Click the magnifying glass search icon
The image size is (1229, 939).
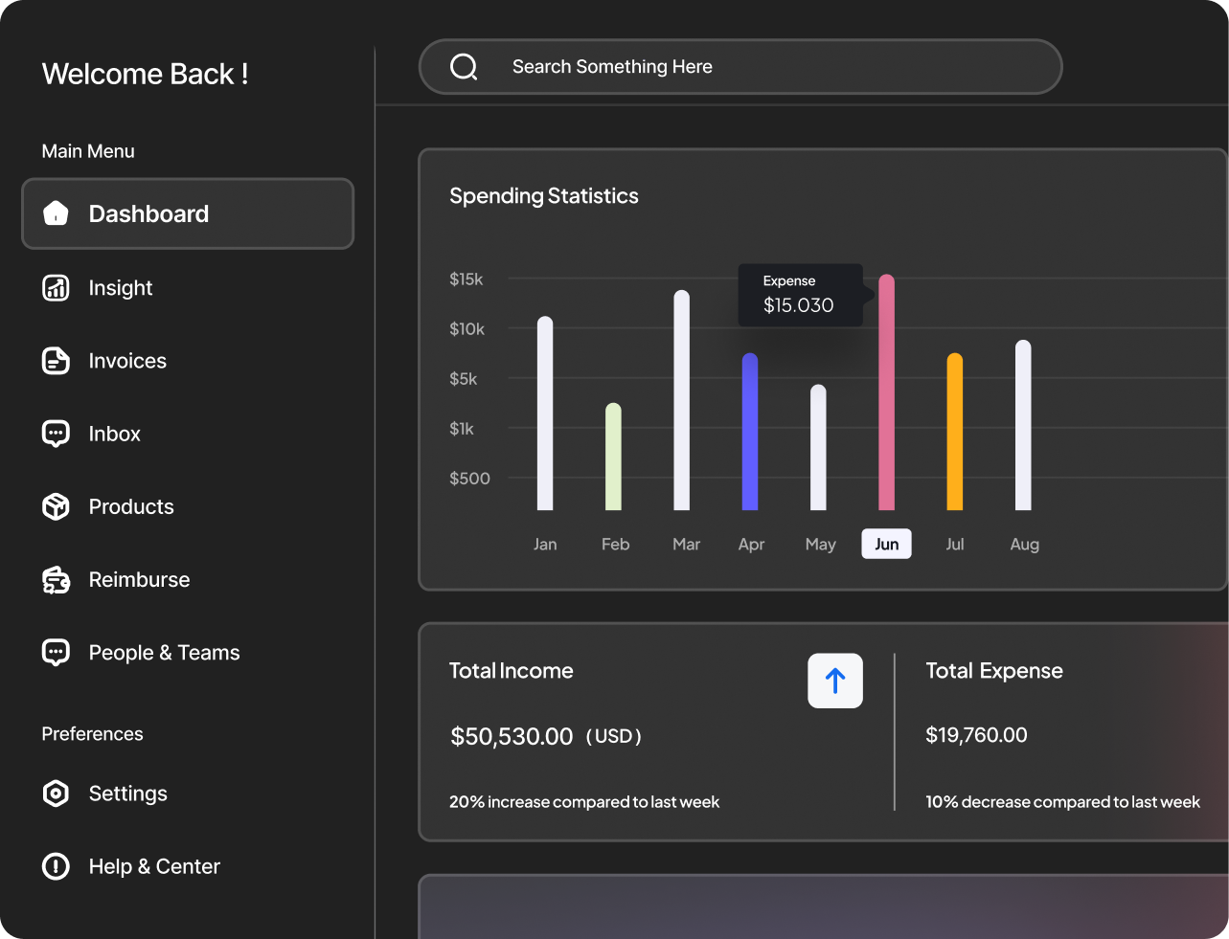click(465, 66)
